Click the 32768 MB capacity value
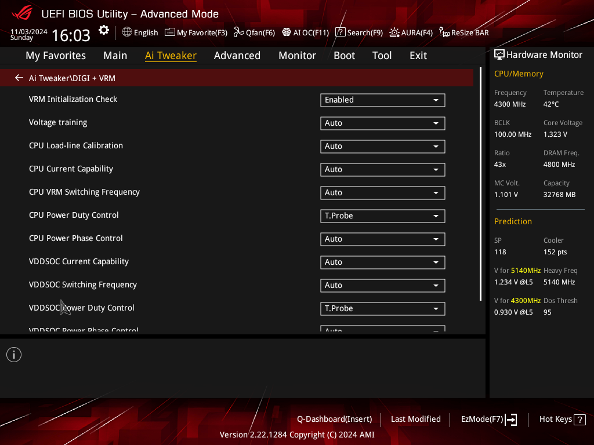 click(x=560, y=195)
